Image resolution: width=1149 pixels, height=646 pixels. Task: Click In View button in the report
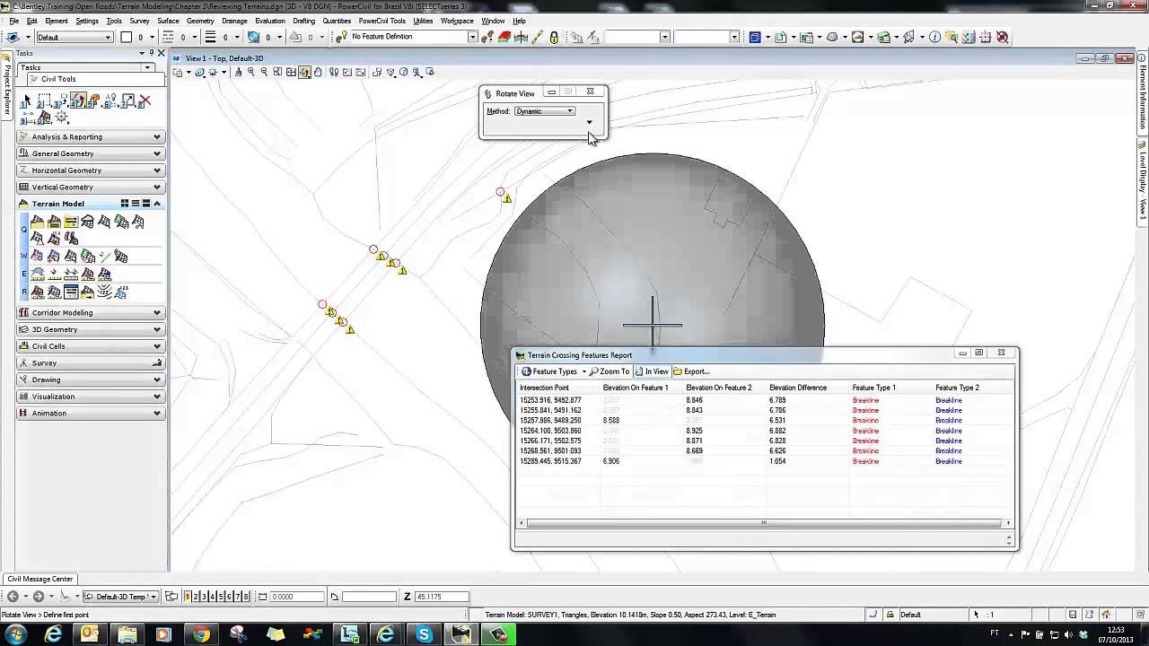click(x=652, y=371)
